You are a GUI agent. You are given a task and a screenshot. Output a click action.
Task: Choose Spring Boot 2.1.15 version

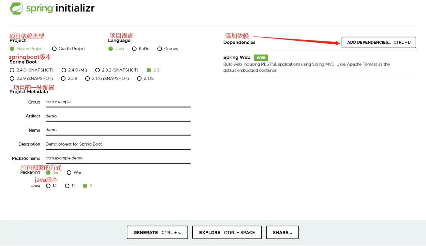139,79
